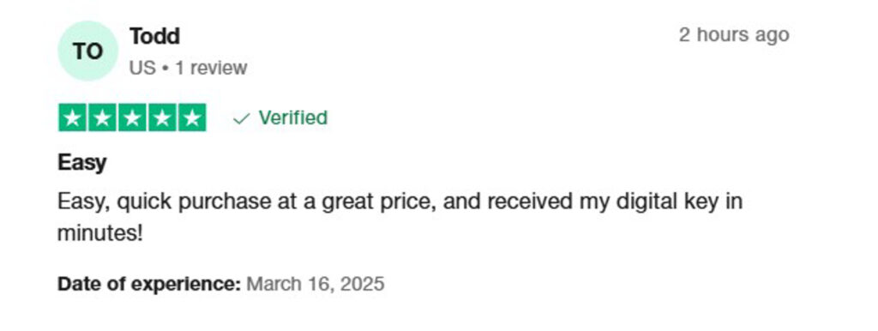
Task: Click the bullet separator after US
Action: pos(165,69)
